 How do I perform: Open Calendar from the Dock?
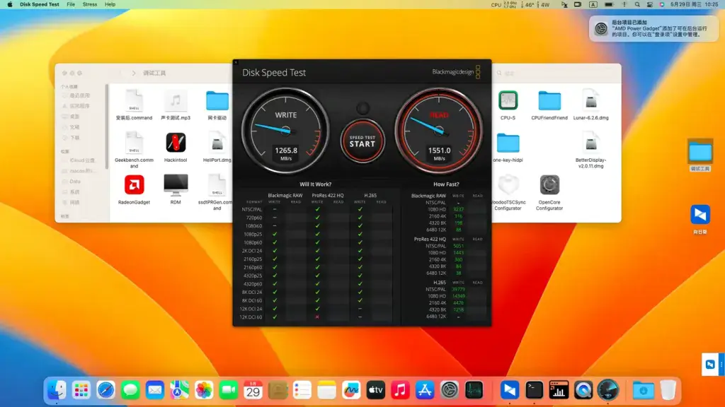[x=253, y=390]
